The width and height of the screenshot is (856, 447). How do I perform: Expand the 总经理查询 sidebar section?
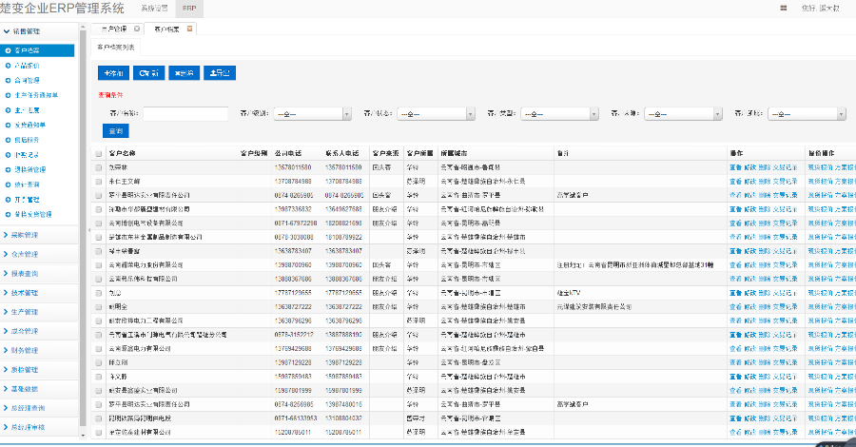tap(38, 408)
